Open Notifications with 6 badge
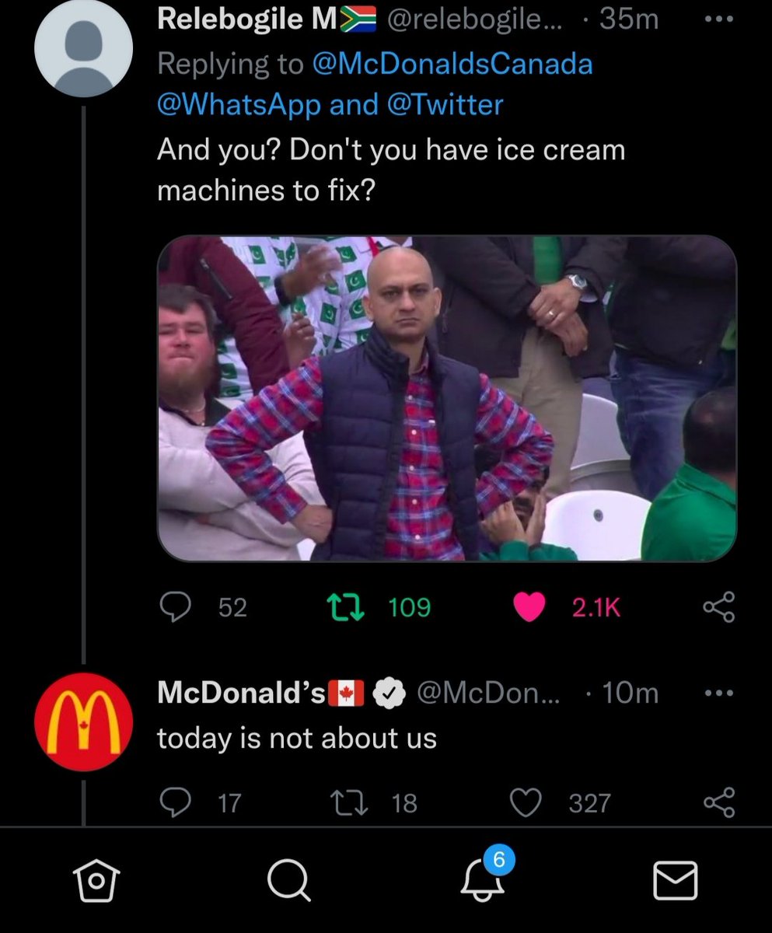Screen dimensions: 772x933 coord(483,877)
